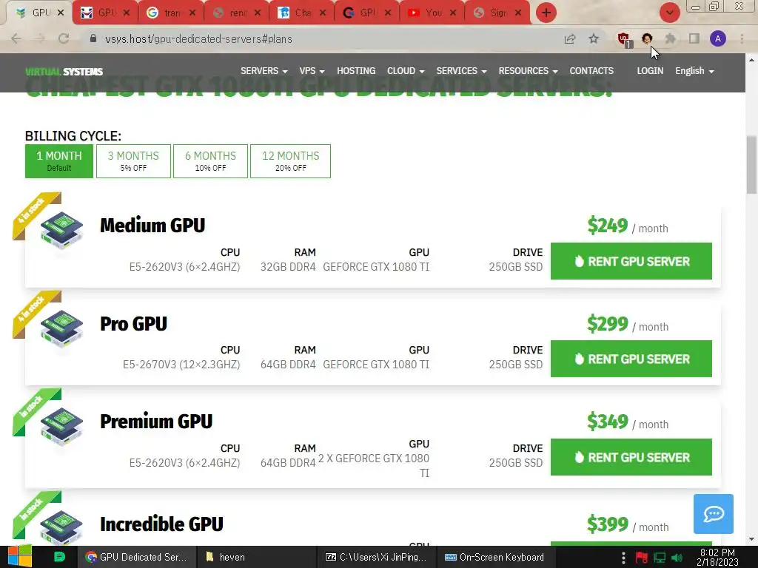Click the taskbar clock 8:02 PM
Viewport: 758px width, 568px height.
click(x=717, y=557)
